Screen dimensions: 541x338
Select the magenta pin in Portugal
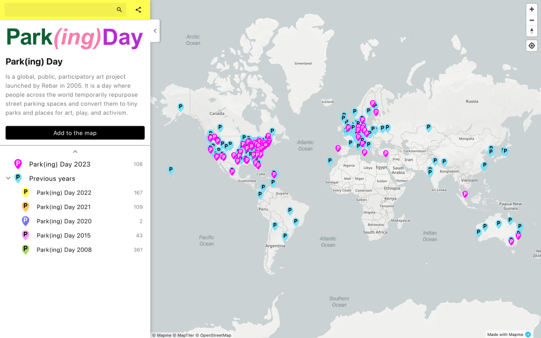[x=338, y=148]
